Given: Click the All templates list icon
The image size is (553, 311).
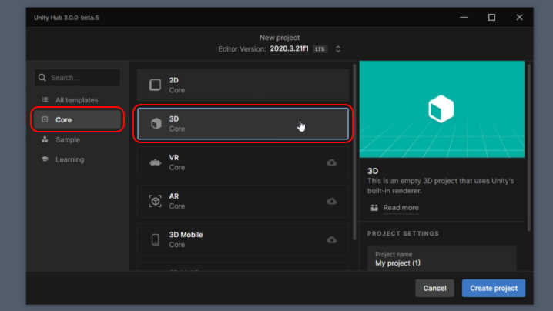Looking at the screenshot, I should coord(45,100).
